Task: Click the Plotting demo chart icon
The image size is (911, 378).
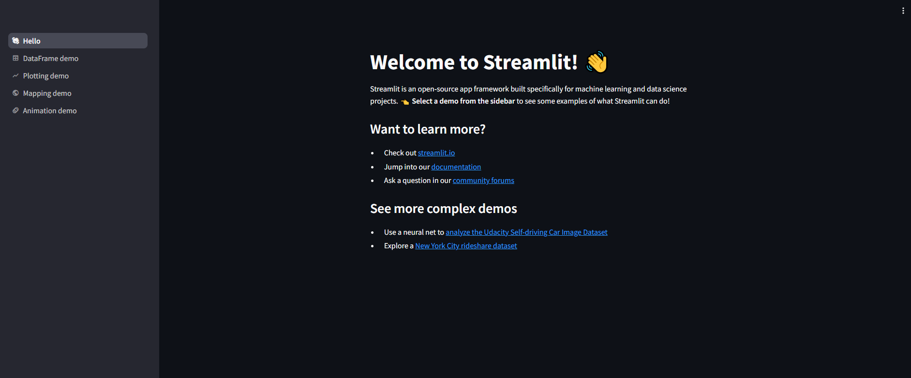Action: tap(15, 76)
